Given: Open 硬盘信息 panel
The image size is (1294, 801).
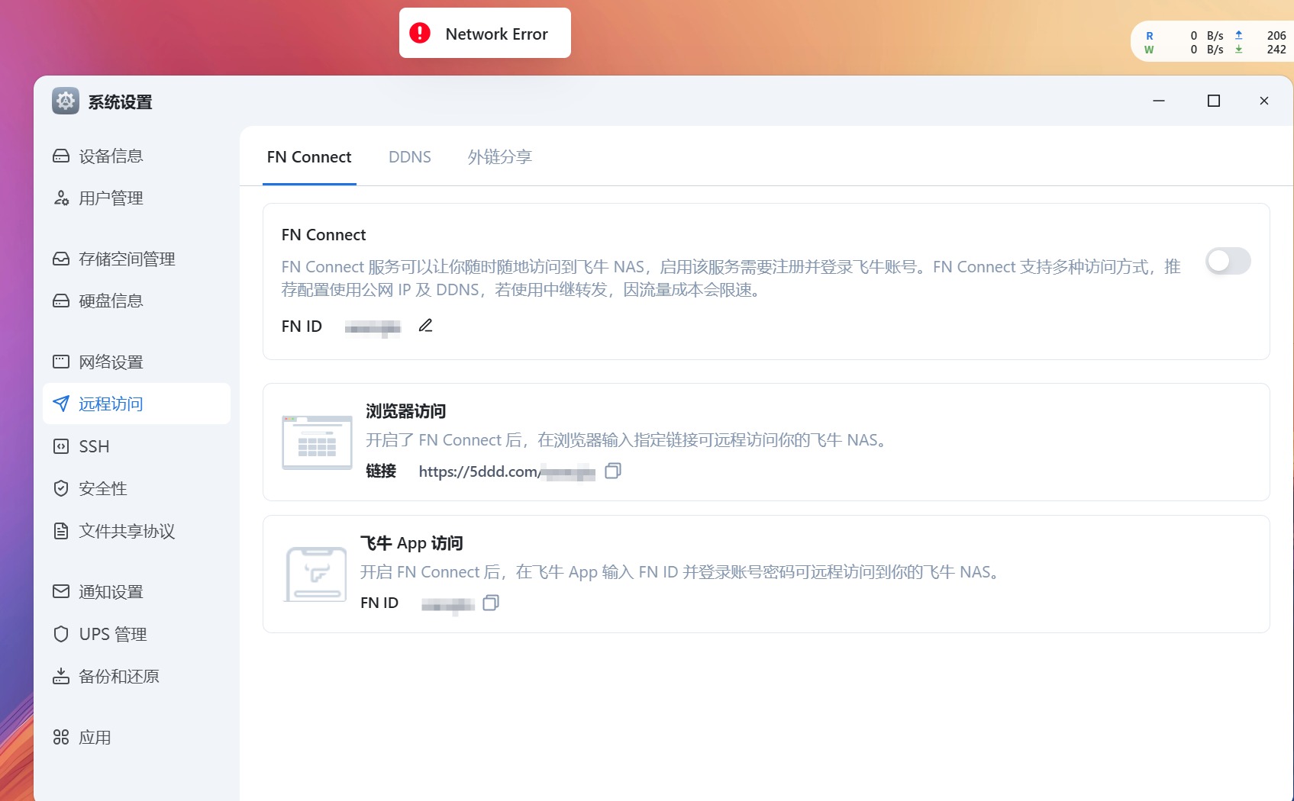Looking at the screenshot, I should coord(111,301).
